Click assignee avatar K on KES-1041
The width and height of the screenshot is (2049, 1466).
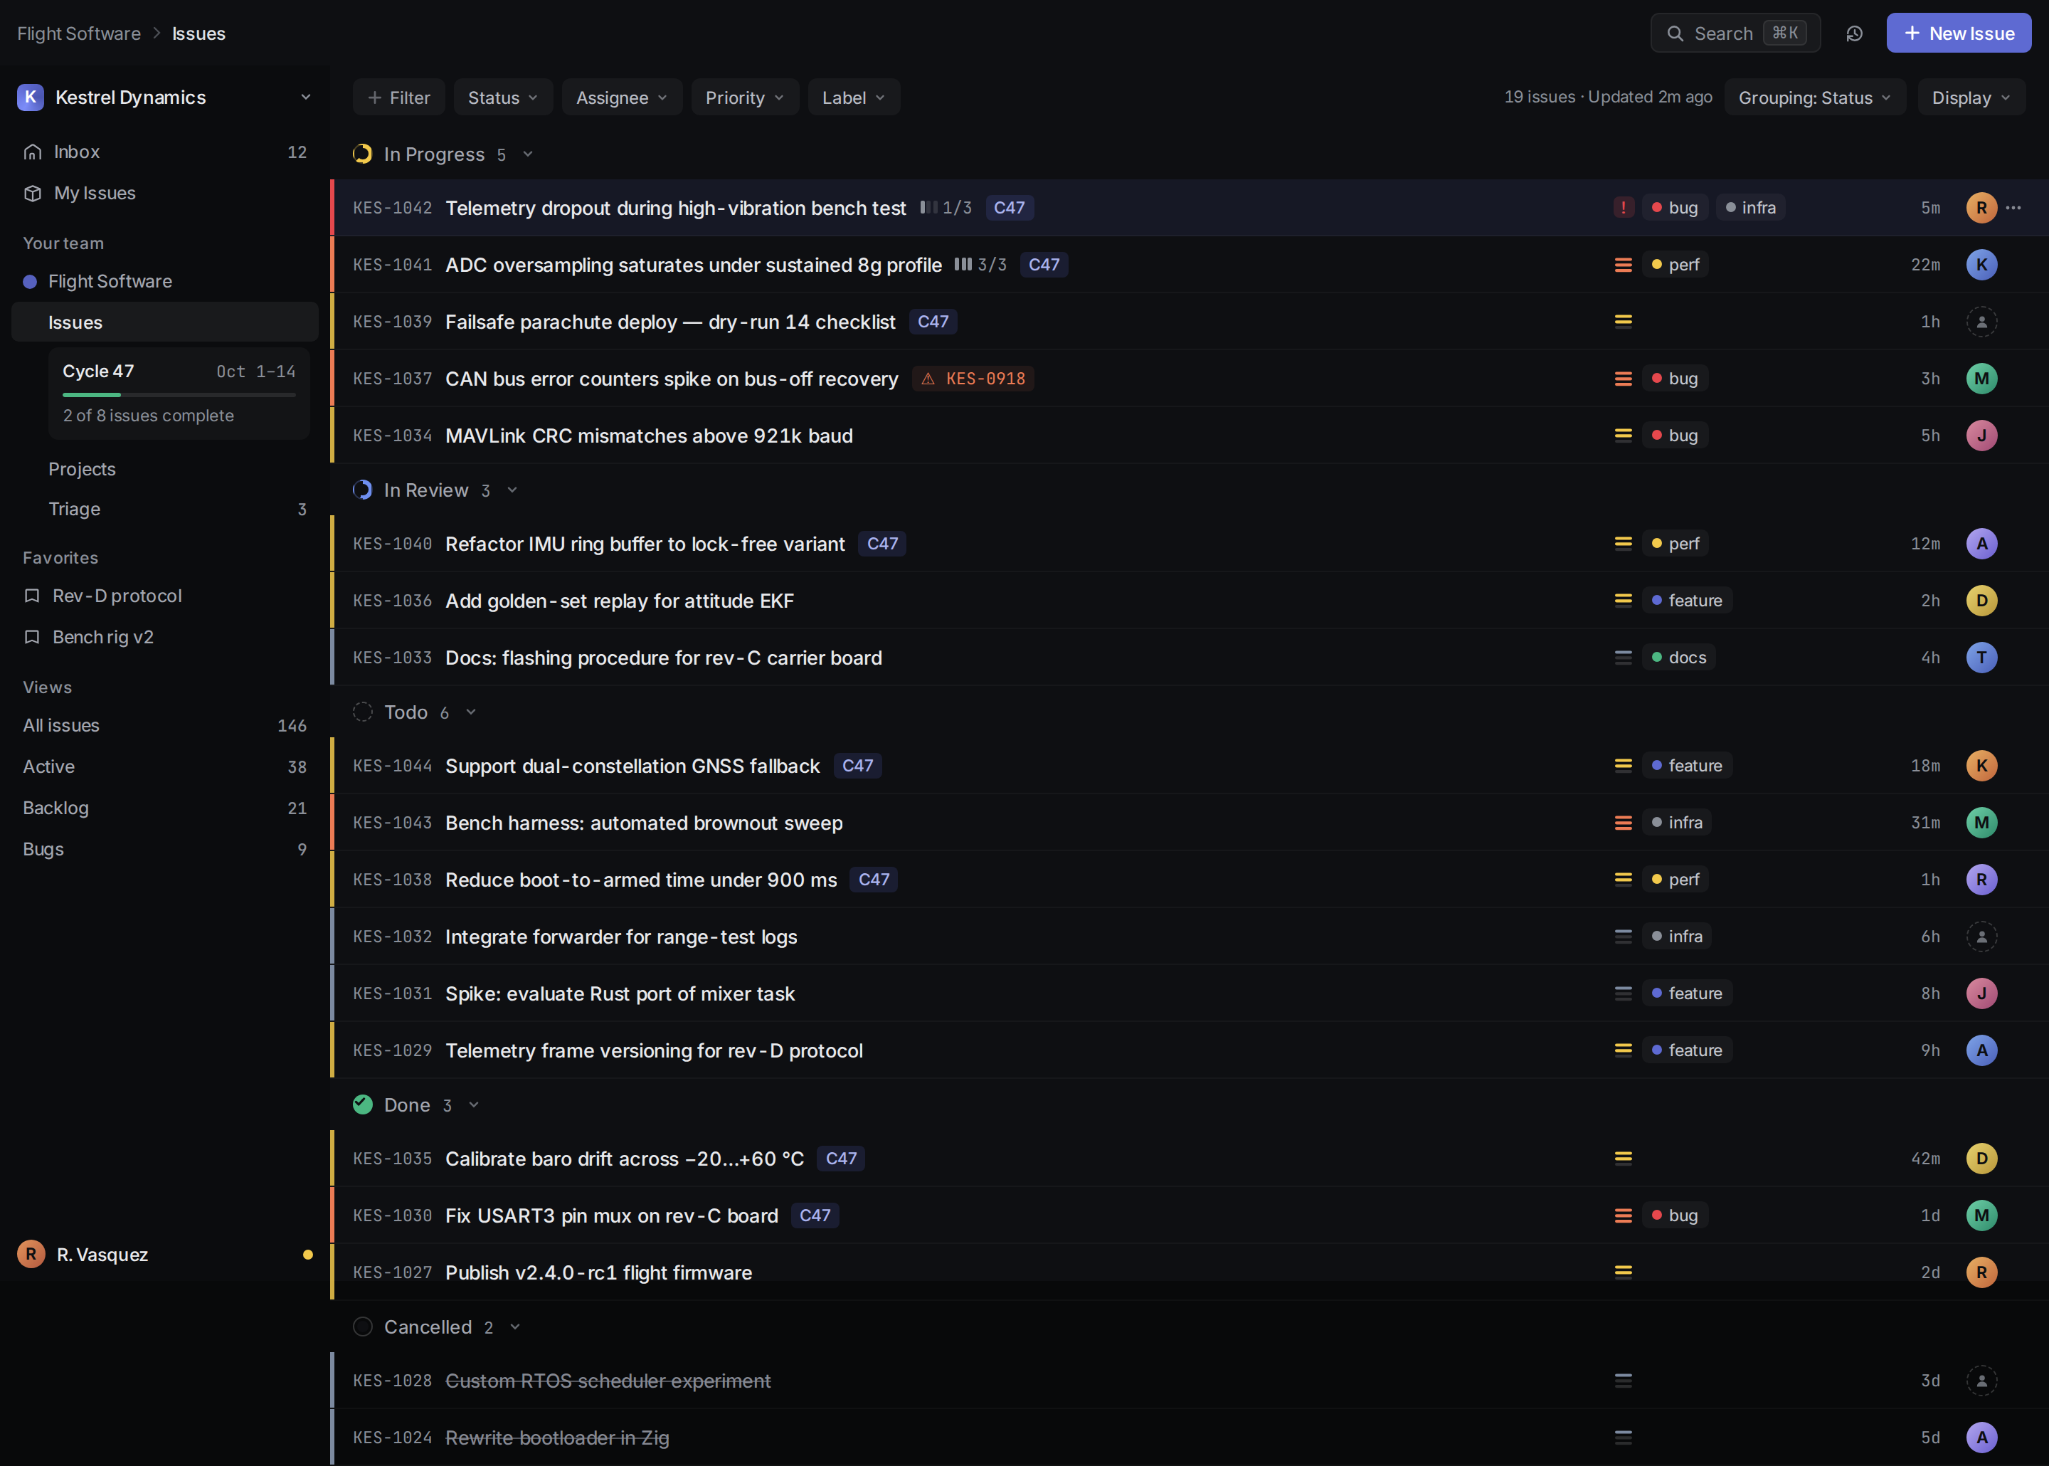(x=1981, y=265)
